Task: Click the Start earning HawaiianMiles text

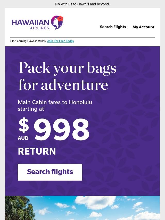Action: click(x=28, y=41)
